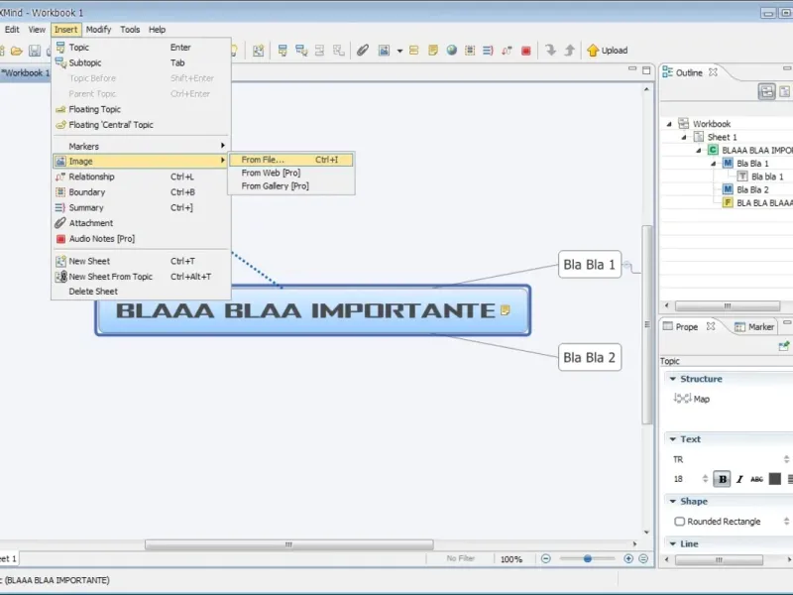Viewport: 793px width, 595px height.
Task: Open the image toolbar dropdown arrow
Action: (x=399, y=51)
